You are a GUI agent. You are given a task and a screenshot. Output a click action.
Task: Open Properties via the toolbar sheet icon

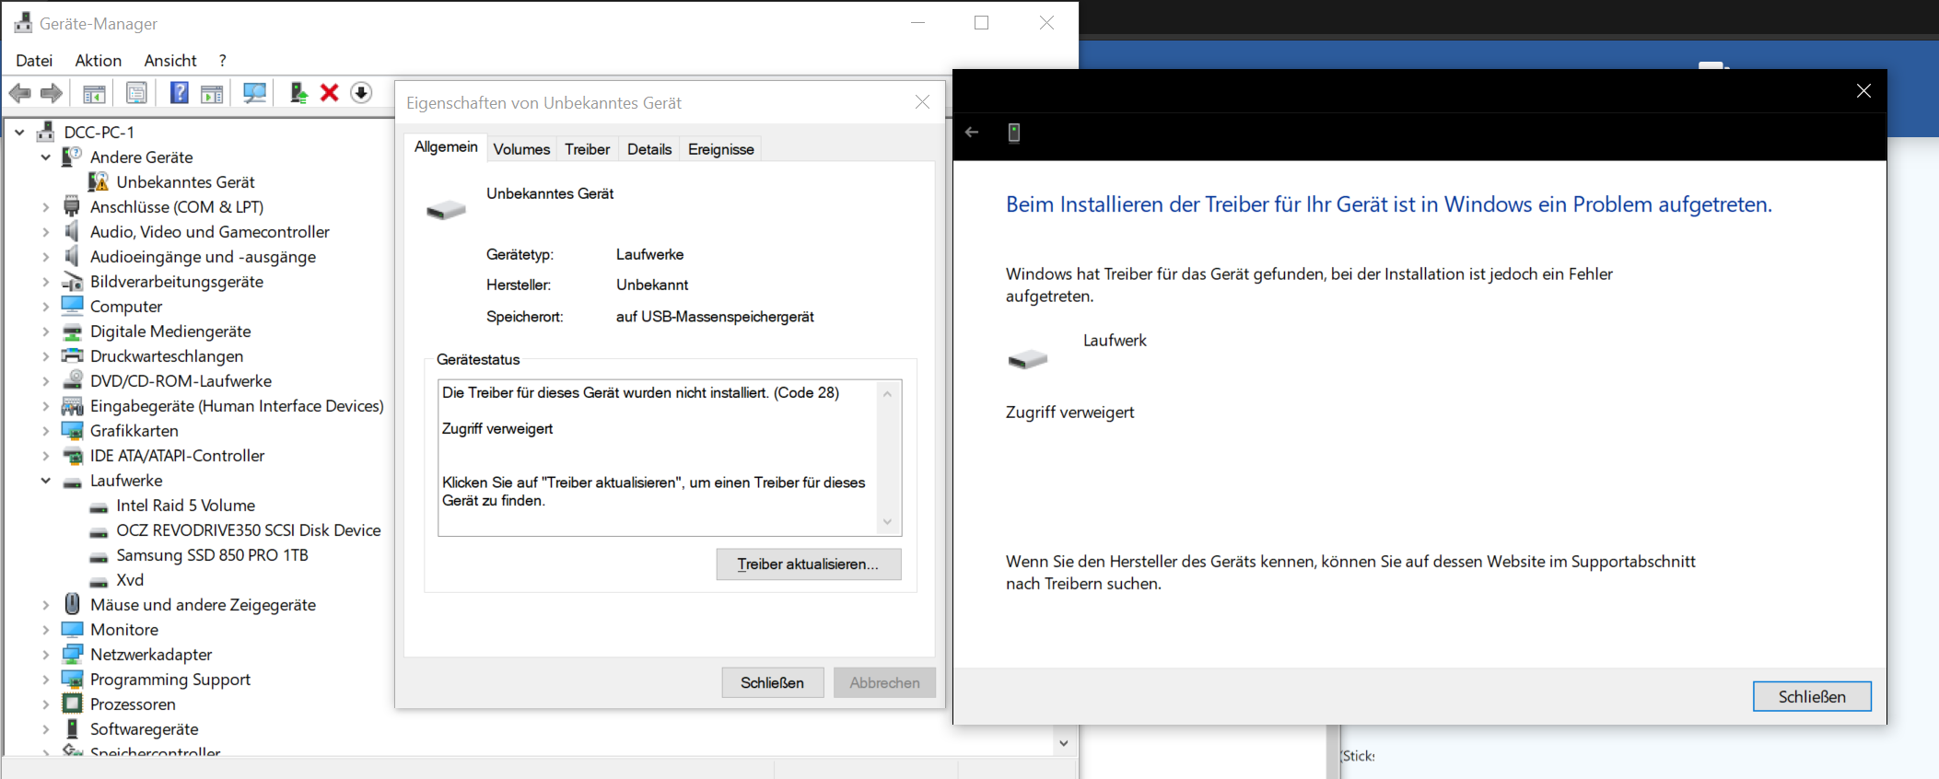[x=136, y=93]
